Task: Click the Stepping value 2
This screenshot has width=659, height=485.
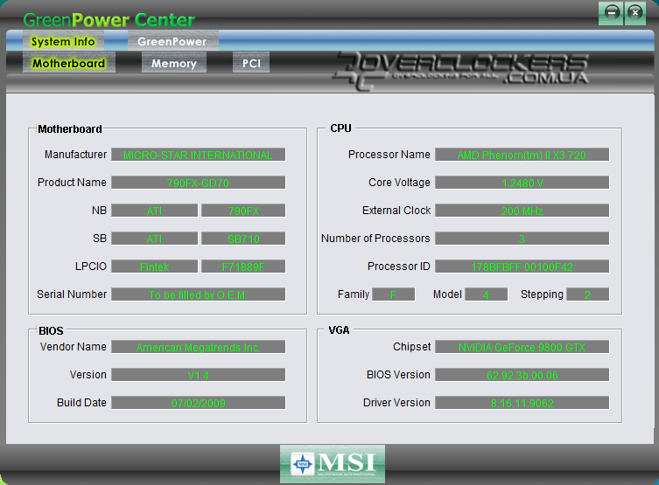Action: coord(587,294)
